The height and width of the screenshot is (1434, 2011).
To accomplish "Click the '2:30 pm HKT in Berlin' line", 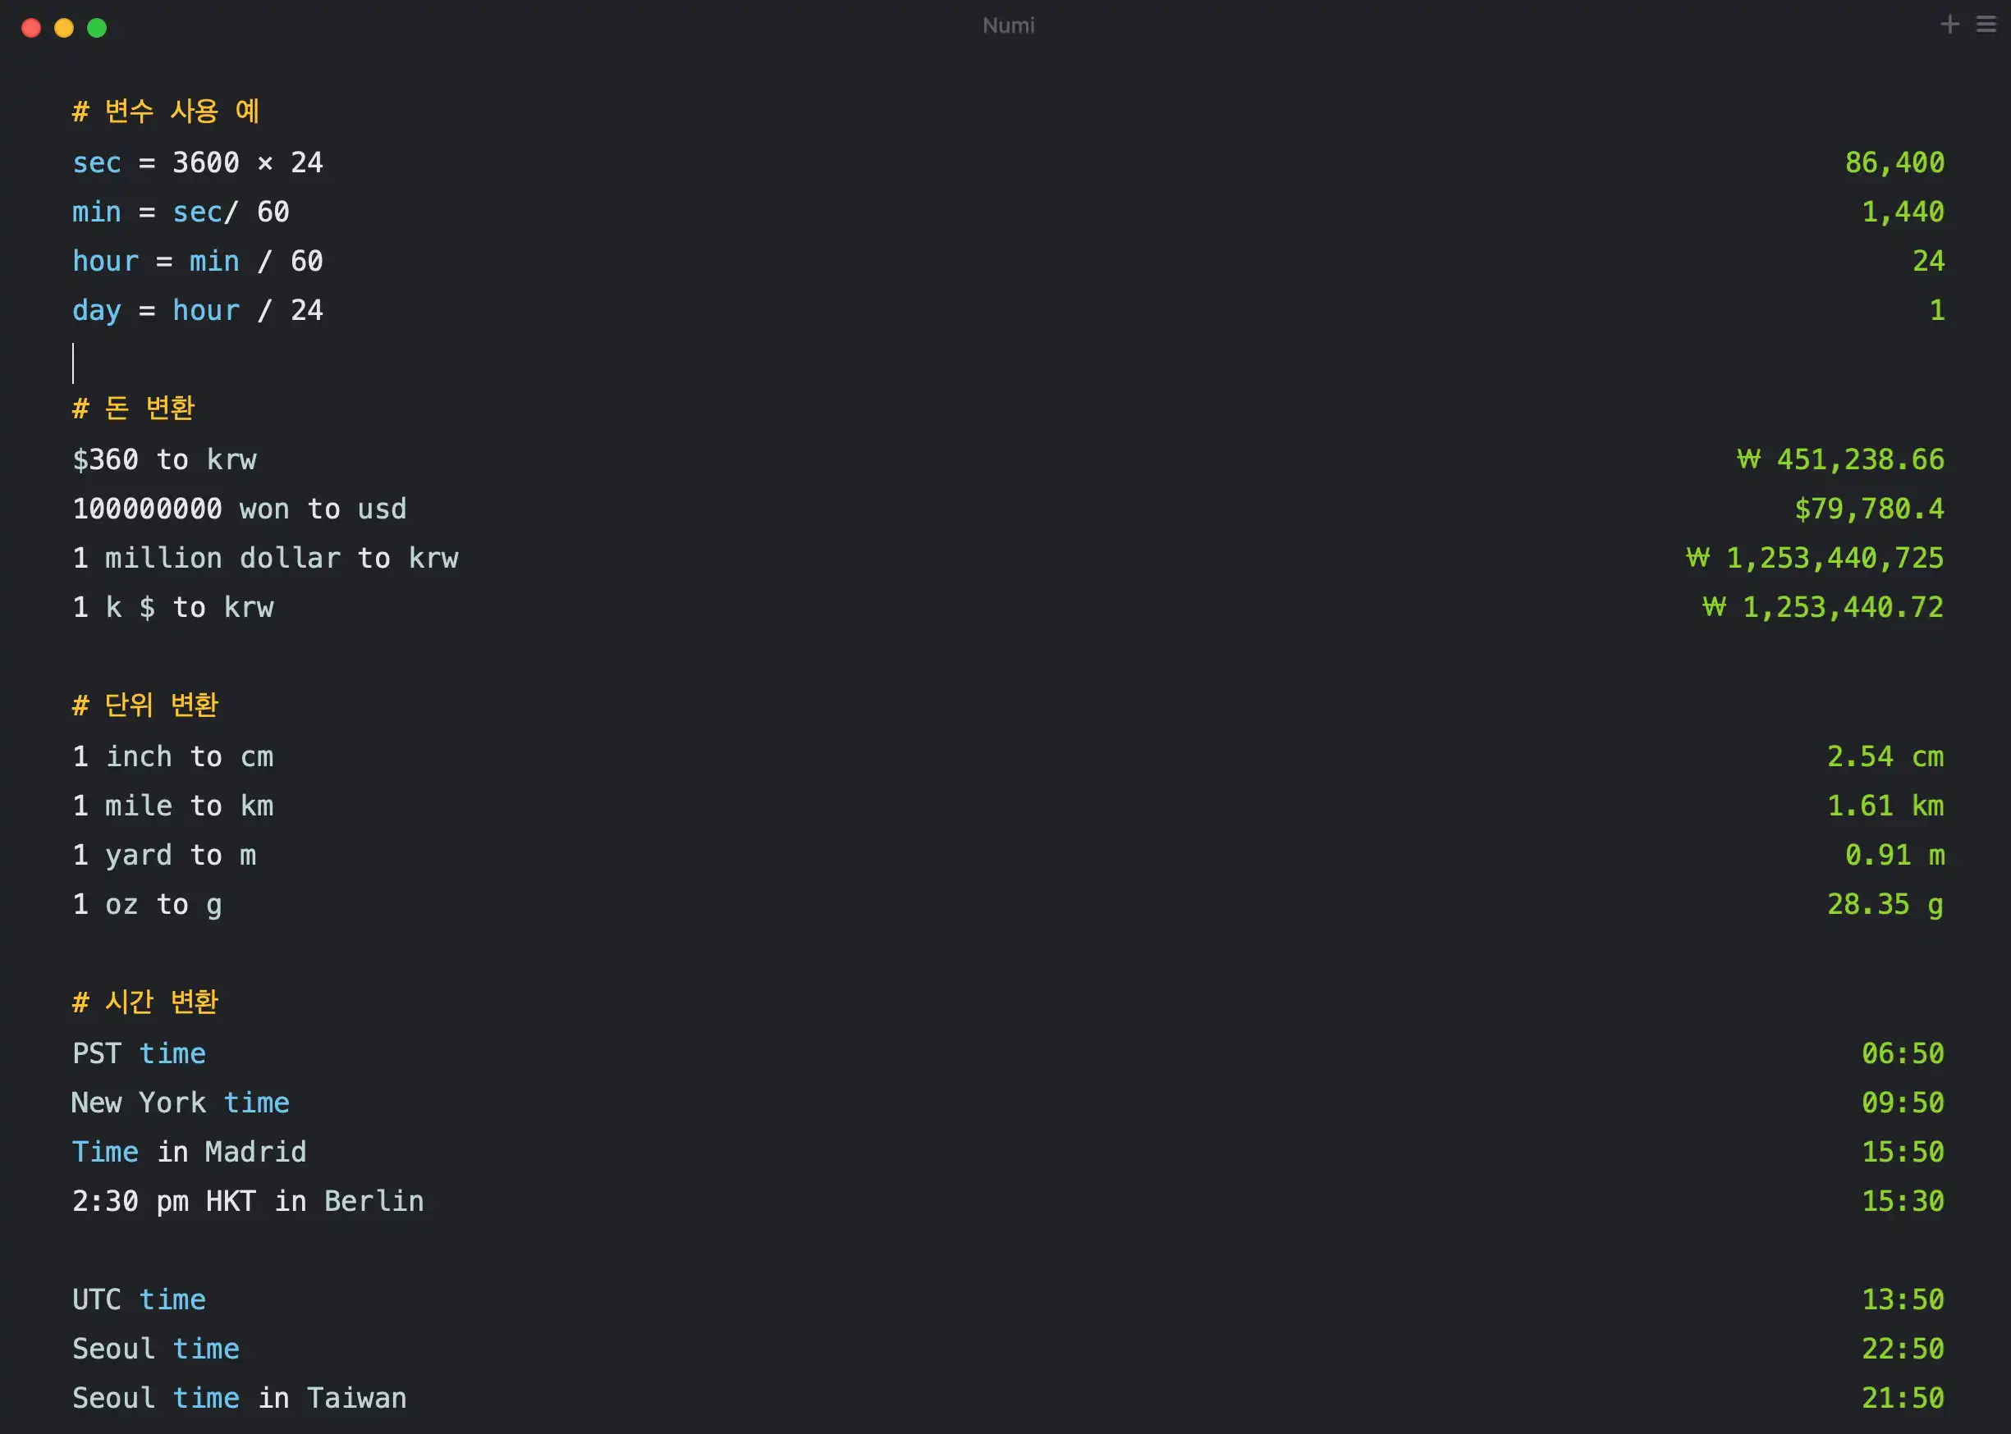I will point(247,1201).
